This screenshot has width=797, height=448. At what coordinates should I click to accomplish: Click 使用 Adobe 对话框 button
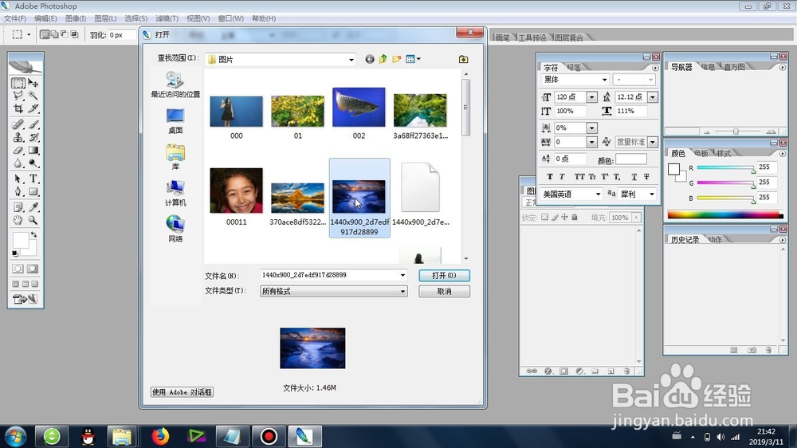(182, 392)
